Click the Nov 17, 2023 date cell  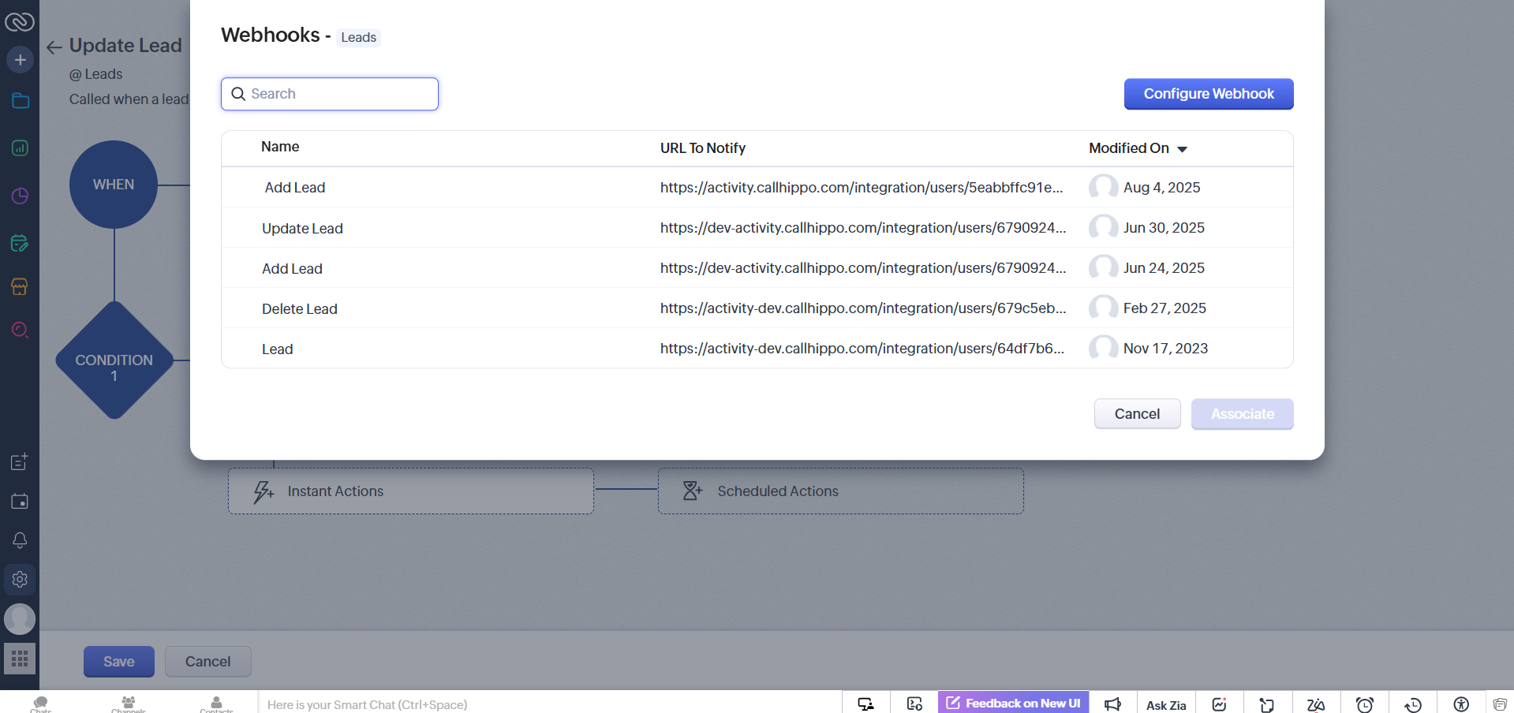tap(1165, 349)
